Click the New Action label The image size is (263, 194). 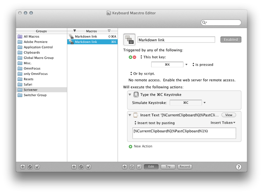click(143, 146)
